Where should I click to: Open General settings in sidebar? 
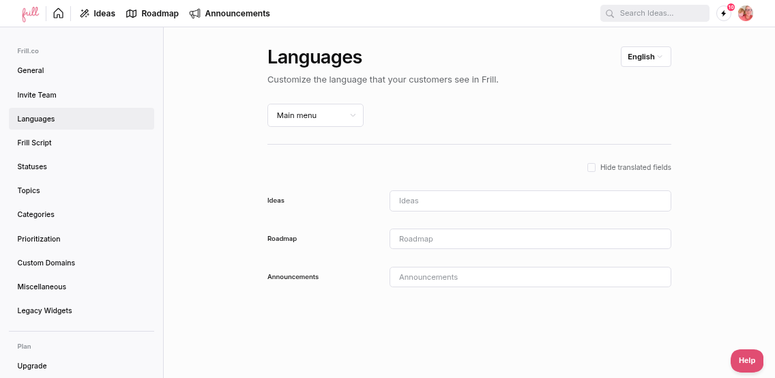click(82, 71)
